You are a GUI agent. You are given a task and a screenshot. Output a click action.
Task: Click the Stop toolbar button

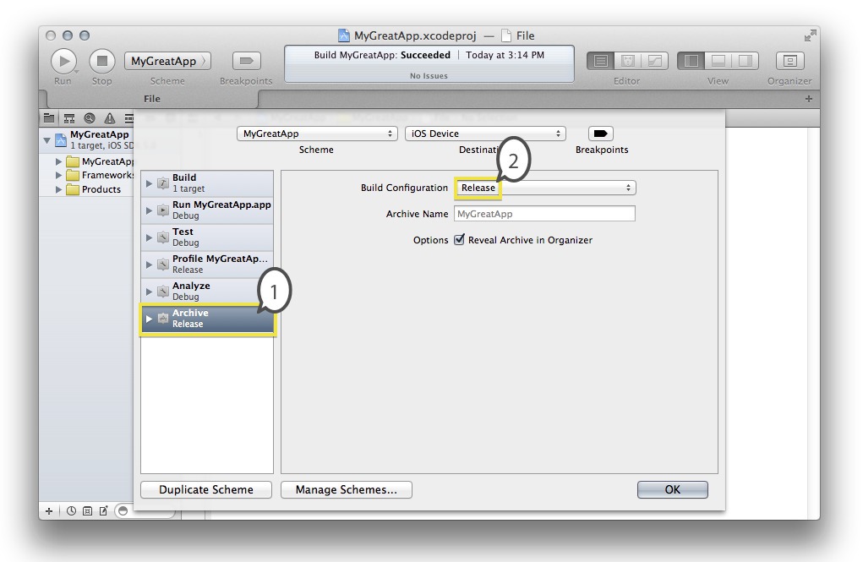click(x=101, y=61)
